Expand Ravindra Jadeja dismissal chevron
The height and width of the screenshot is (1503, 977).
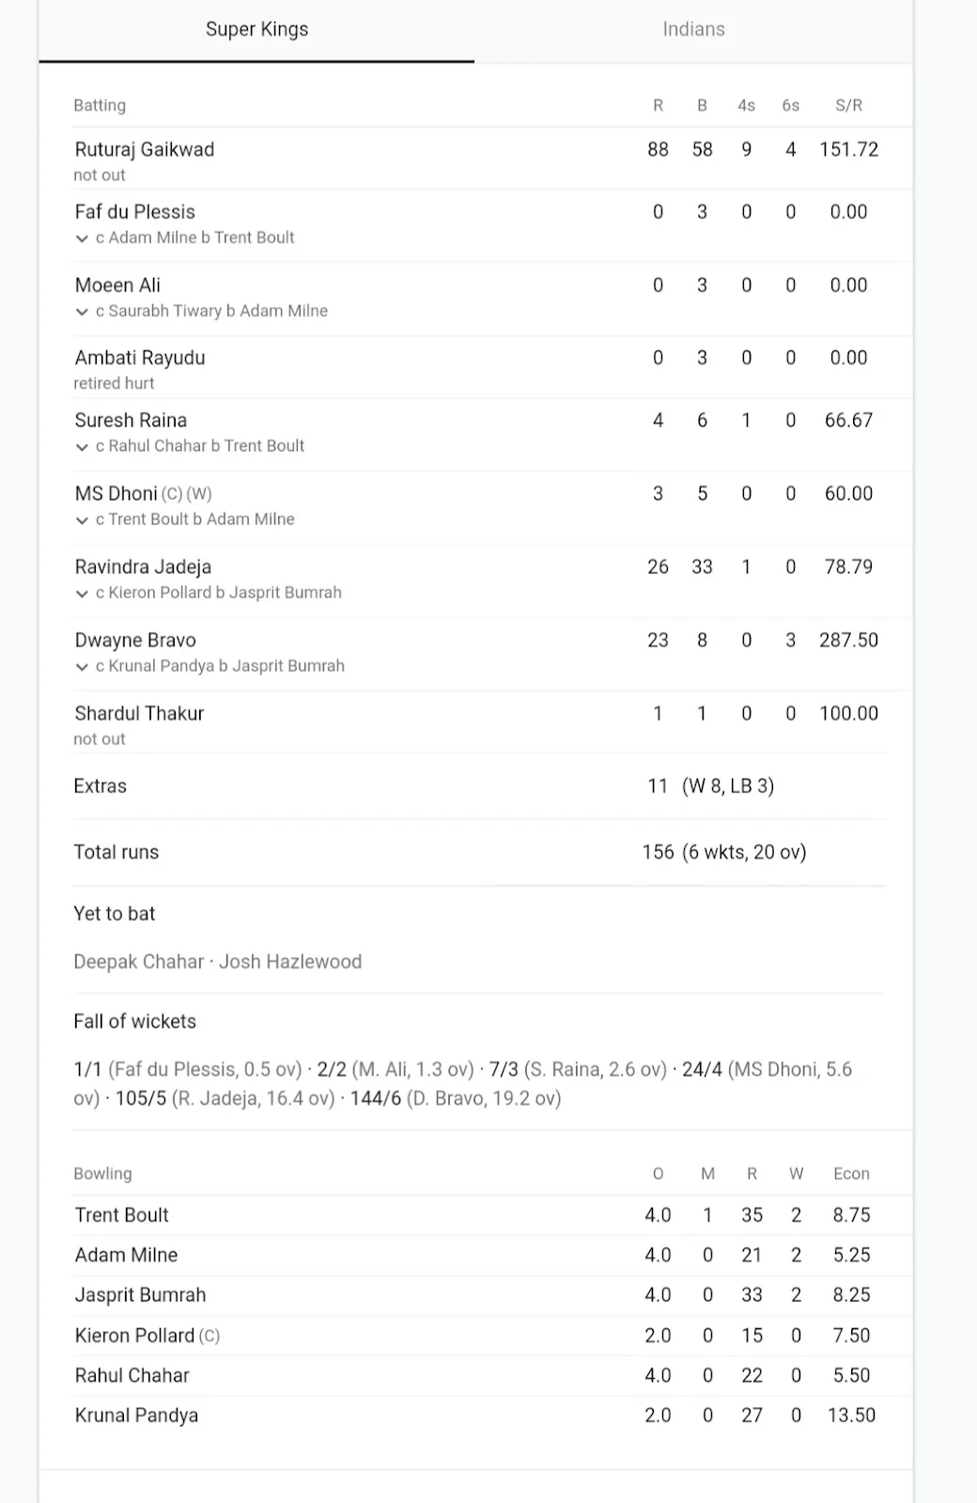click(82, 594)
